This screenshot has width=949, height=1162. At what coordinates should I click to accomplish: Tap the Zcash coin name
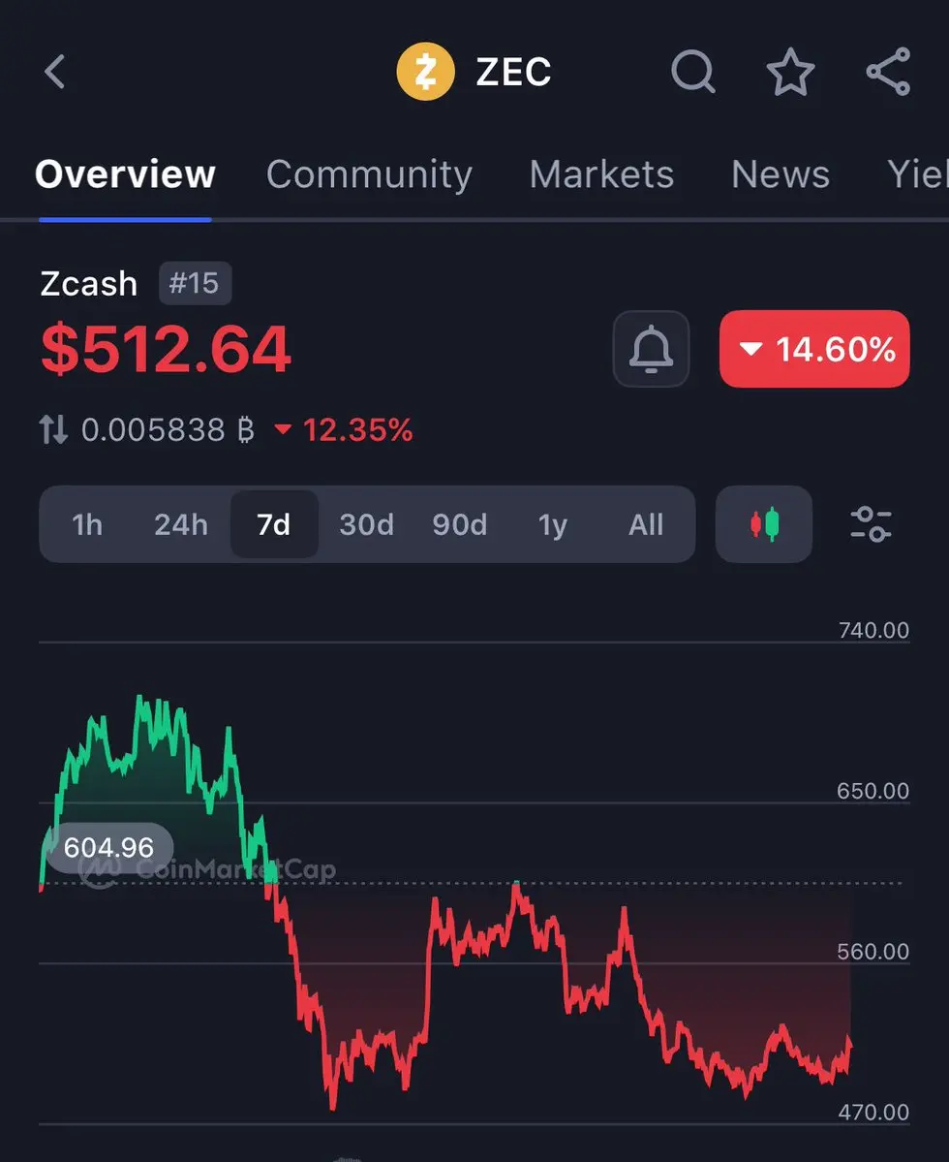[x=89, y=284]
